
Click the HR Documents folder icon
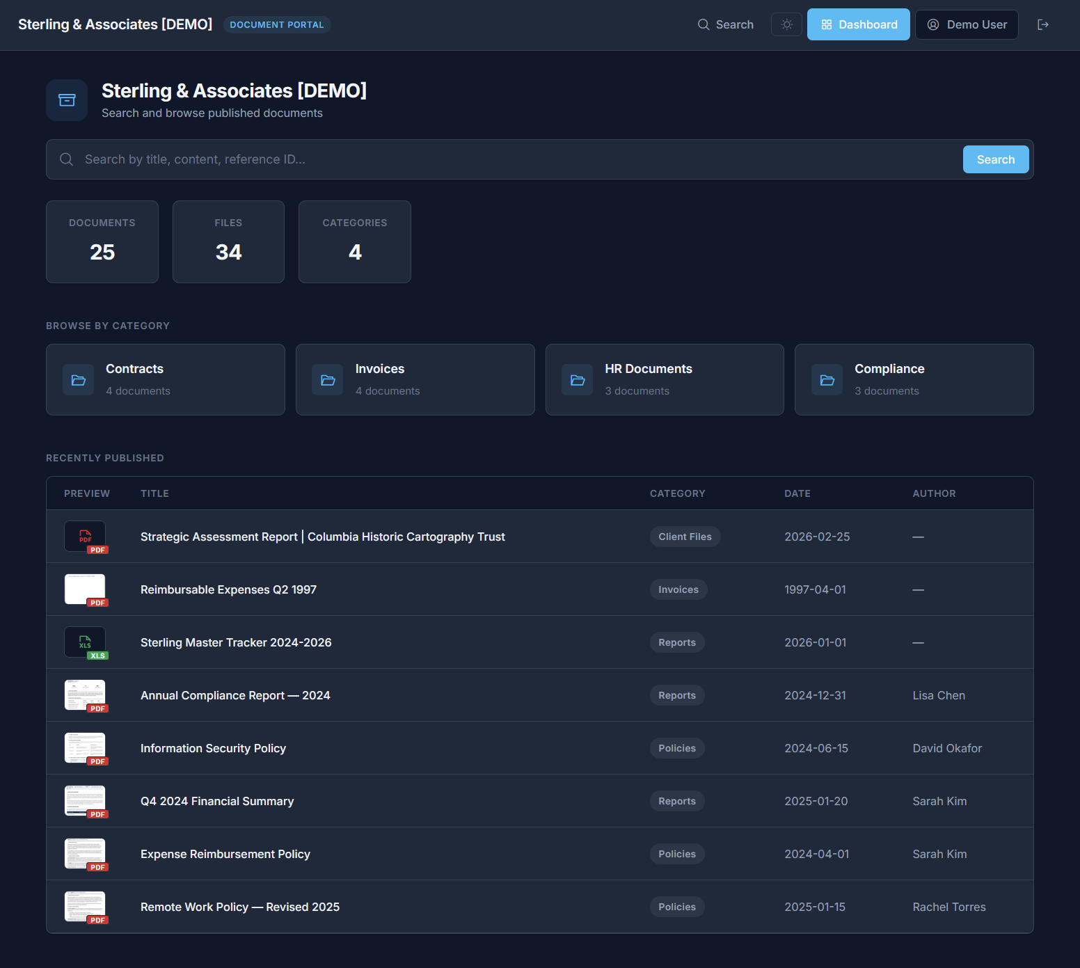pyautogui.click(x=577, y=379)
